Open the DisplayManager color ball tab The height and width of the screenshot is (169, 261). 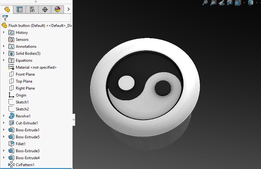(x=58, y=9)
